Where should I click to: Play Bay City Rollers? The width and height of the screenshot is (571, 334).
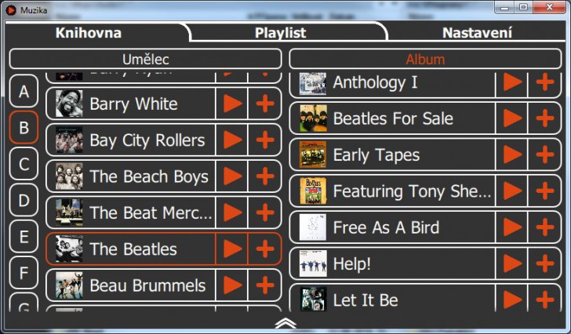click(x=232, y=140)
